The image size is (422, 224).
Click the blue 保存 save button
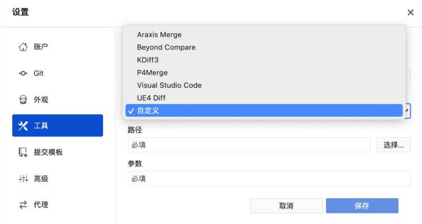click(362, 206)
